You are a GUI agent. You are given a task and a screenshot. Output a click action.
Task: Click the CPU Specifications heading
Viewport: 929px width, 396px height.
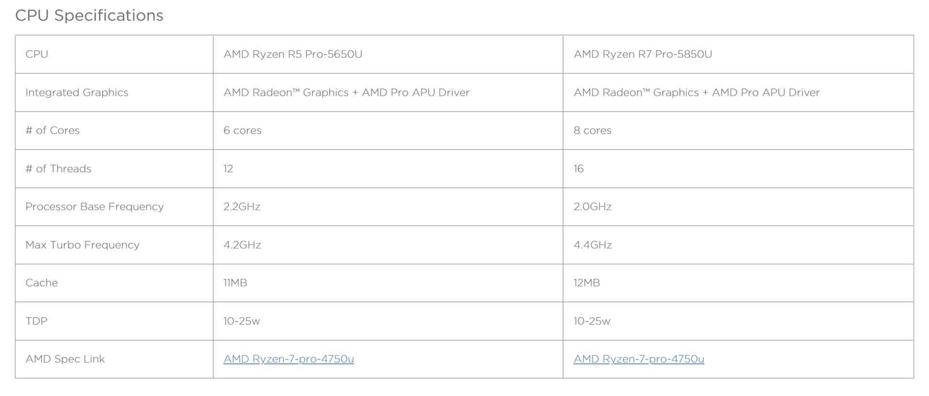(x=89, y=15)
